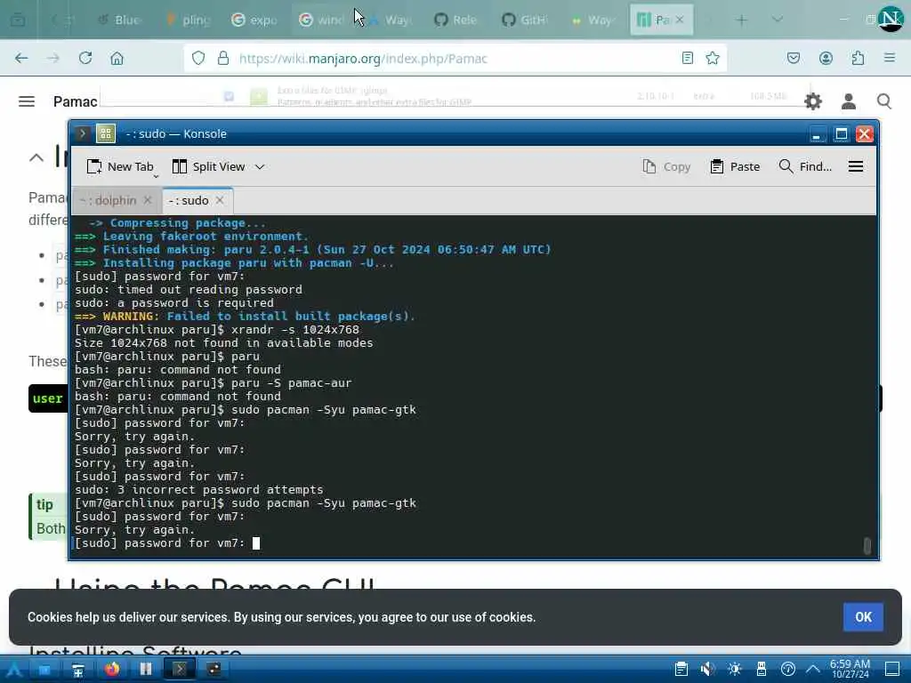Reload the Manjaro wiki page
The image size is (911, 683).
85,58
